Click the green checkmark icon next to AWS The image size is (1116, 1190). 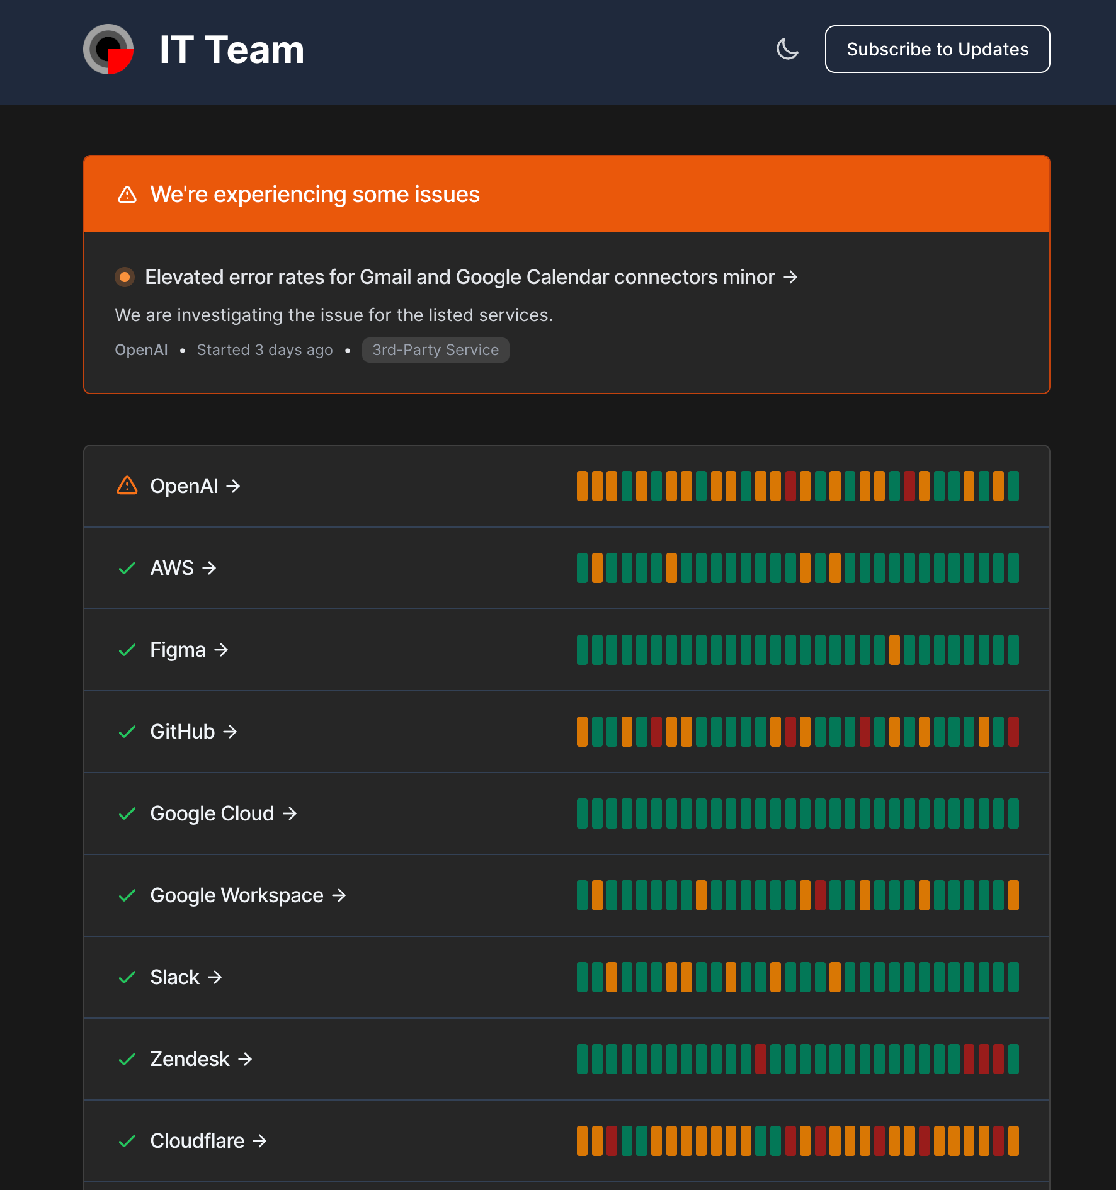[x=127, y=568]
